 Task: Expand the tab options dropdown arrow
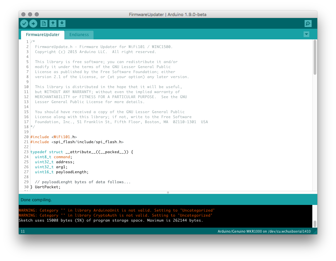click(x=306, y=34)
